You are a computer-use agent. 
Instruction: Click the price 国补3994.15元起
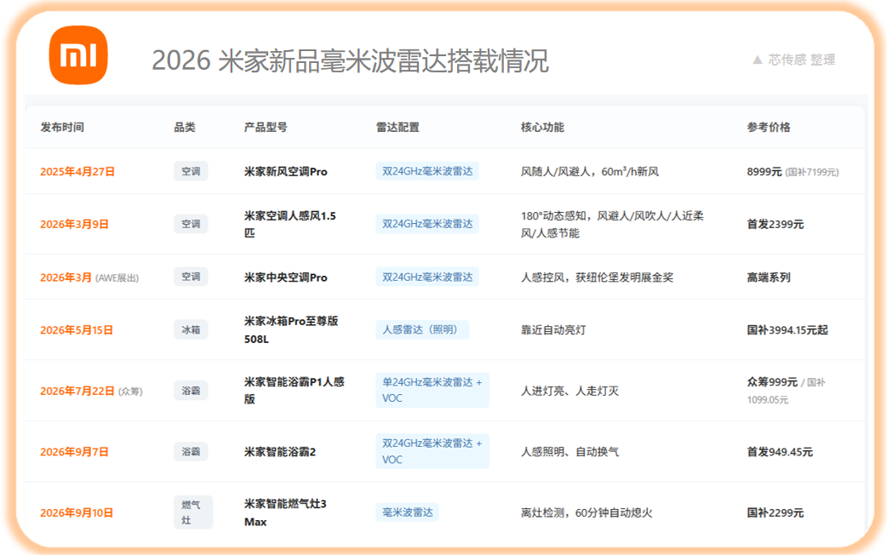click(787, 329)
